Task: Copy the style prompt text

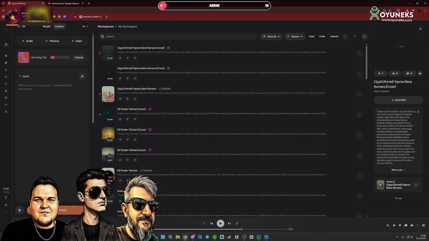Action: pos(418,112)
